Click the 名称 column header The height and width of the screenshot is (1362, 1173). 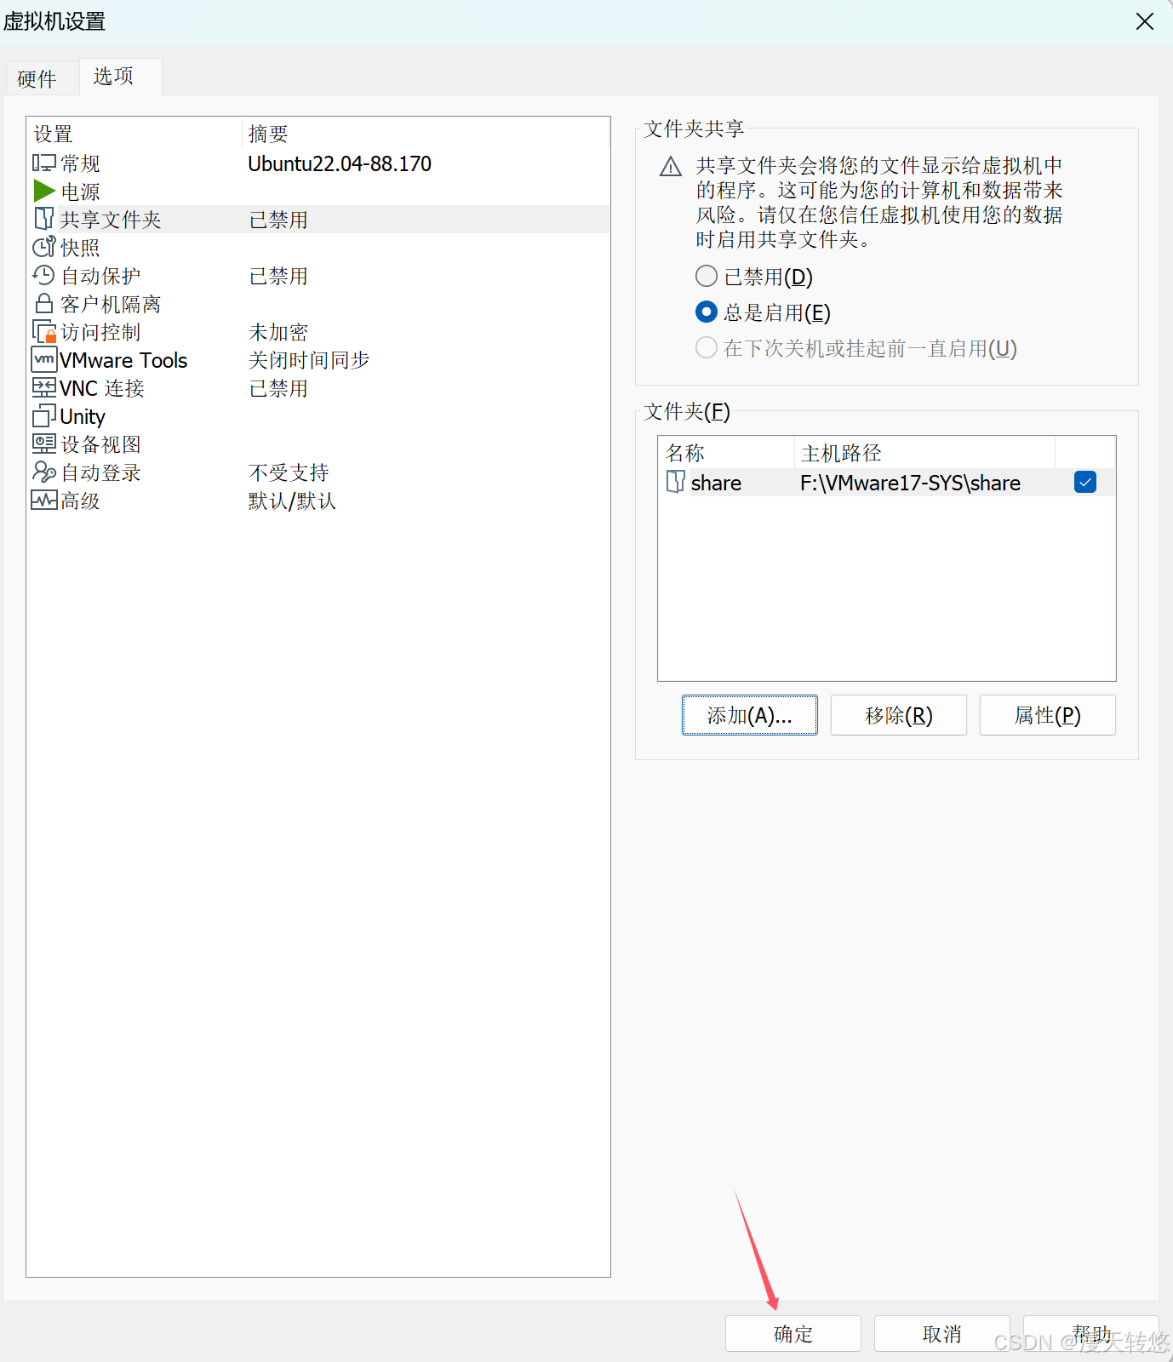pyautogui.click(x=726, y=453)
